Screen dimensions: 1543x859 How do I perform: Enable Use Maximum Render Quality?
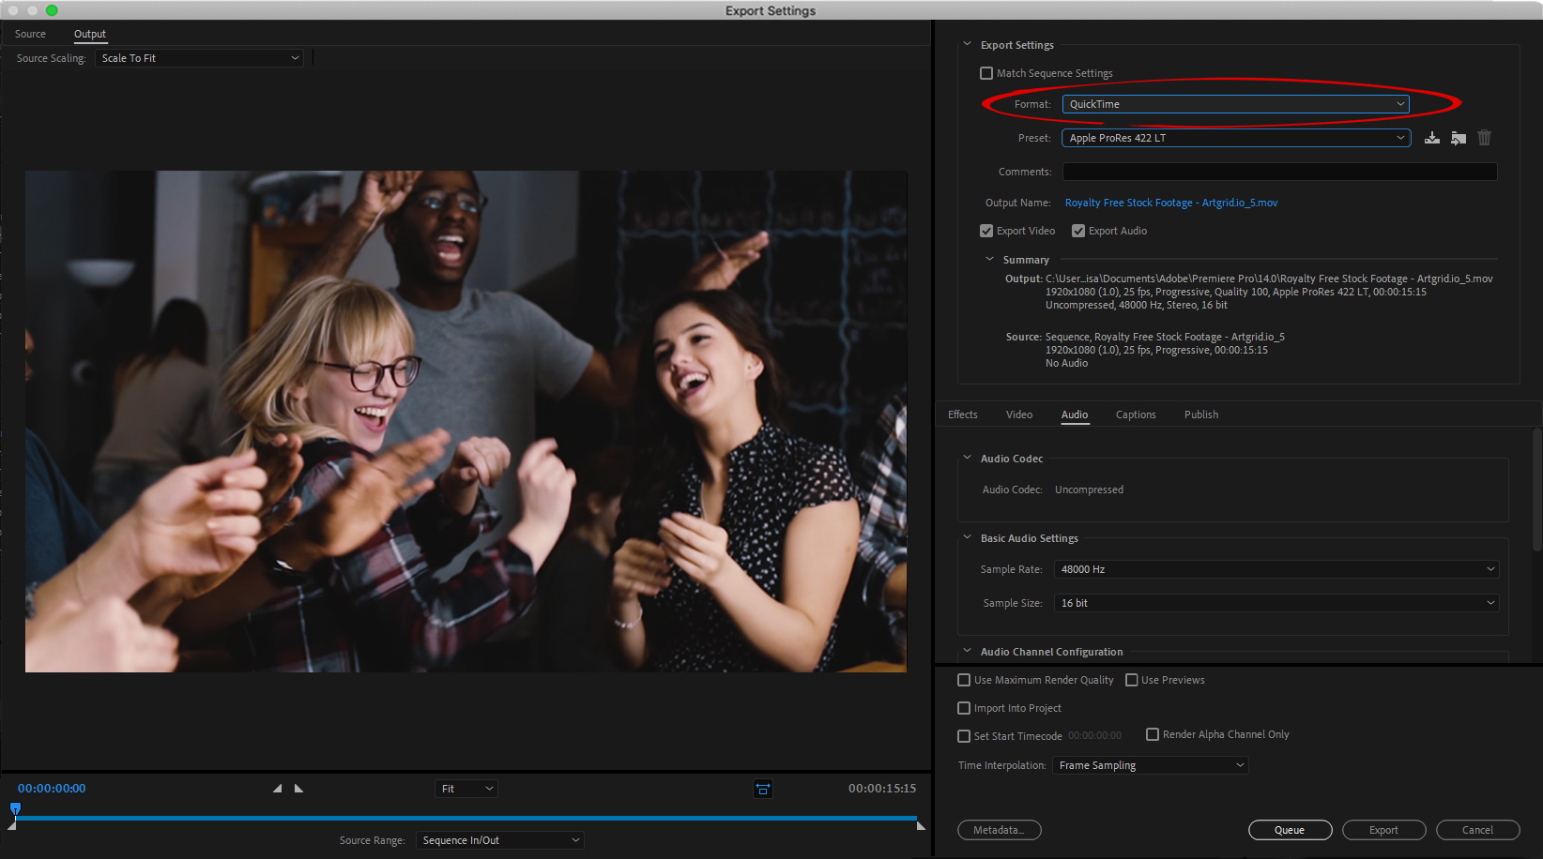(x=964, y=680)
